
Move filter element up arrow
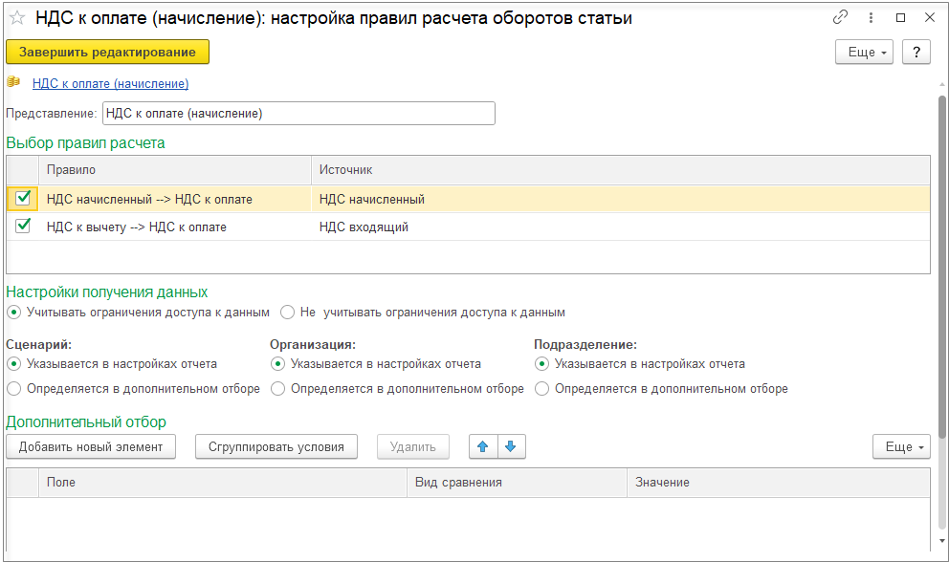tap(483, 446)
